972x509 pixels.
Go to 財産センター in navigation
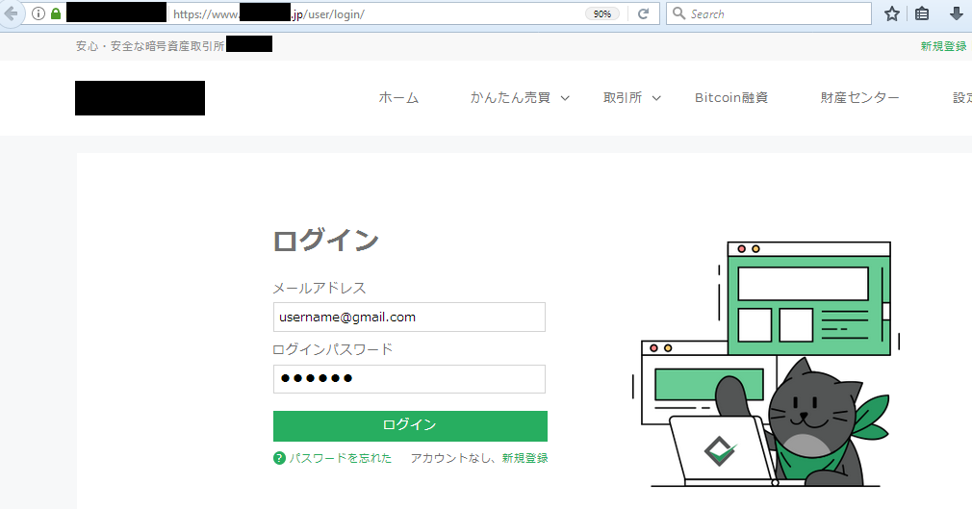point(859,98)
